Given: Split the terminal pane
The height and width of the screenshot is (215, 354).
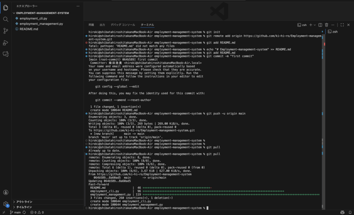Looking at the screenshot, I should [320, 25].
